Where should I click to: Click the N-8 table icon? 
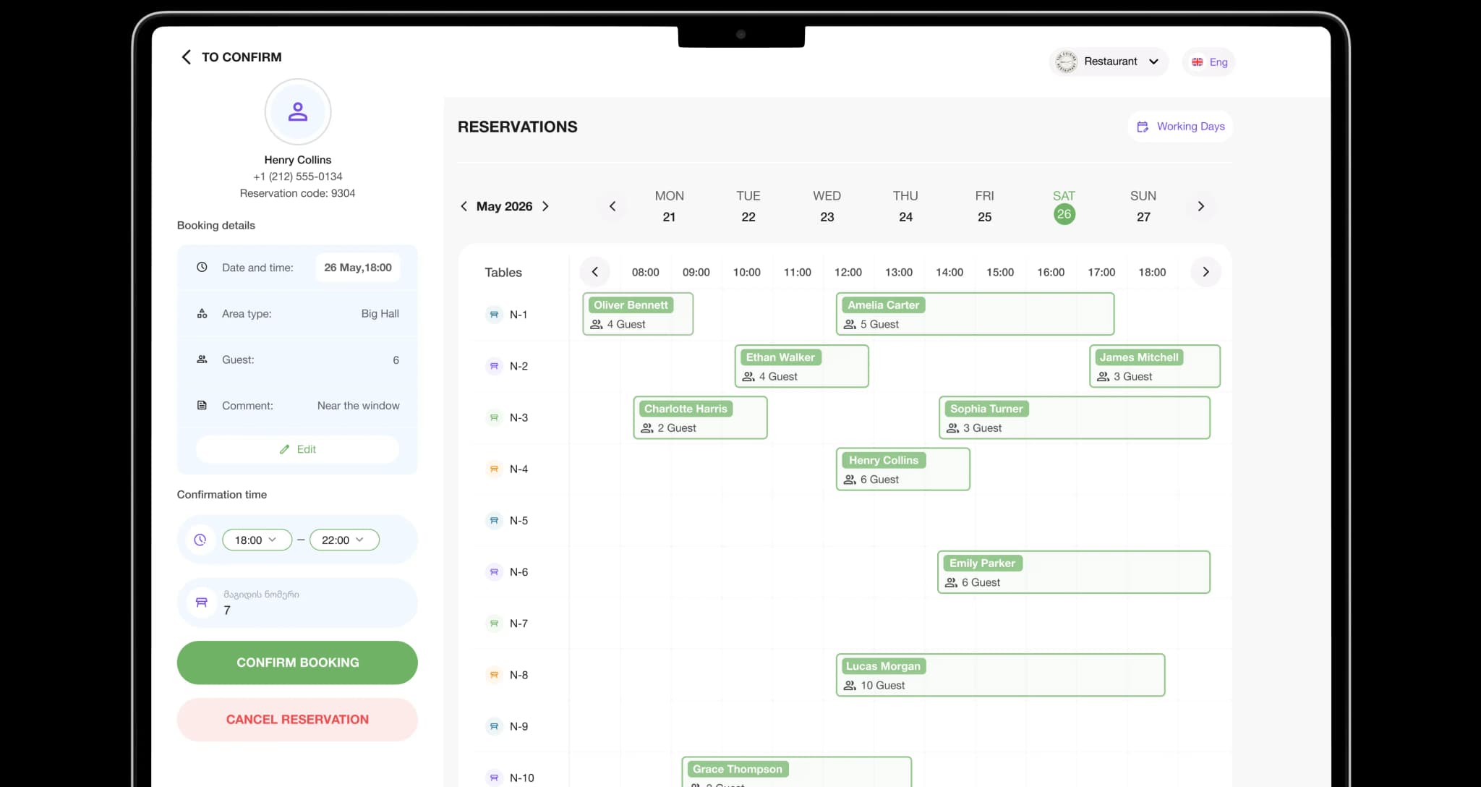point(494,675)
